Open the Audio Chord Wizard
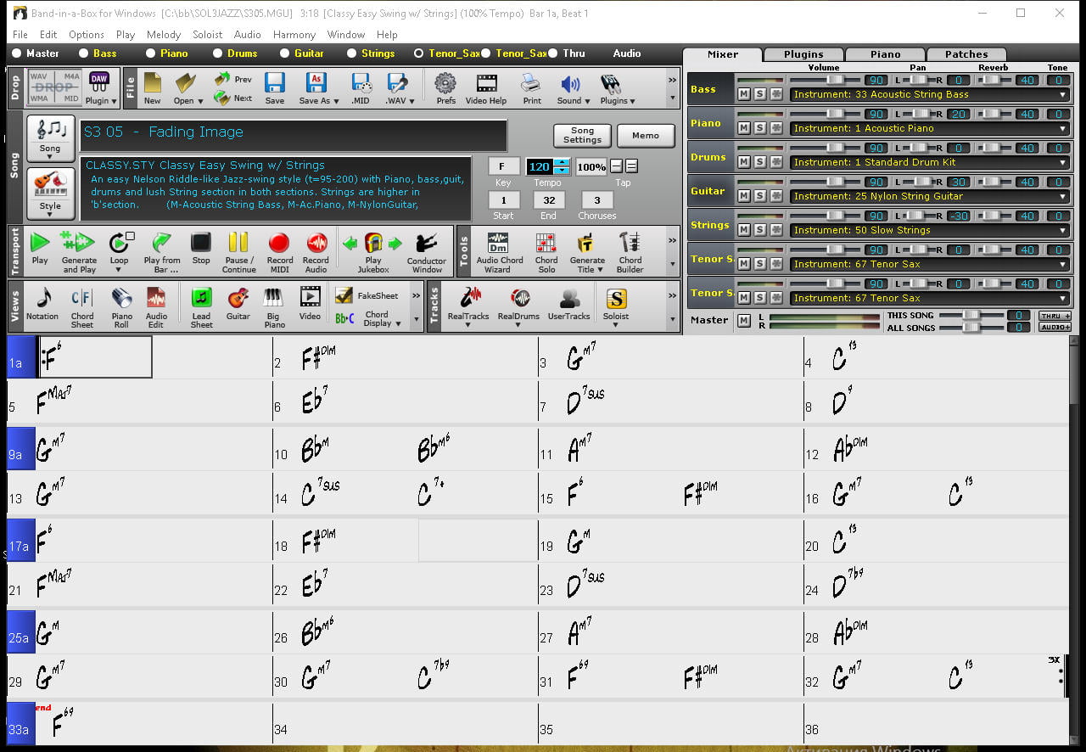Image resolution: width=1086 pixels, height=752 pixels. tap(499, 252)
